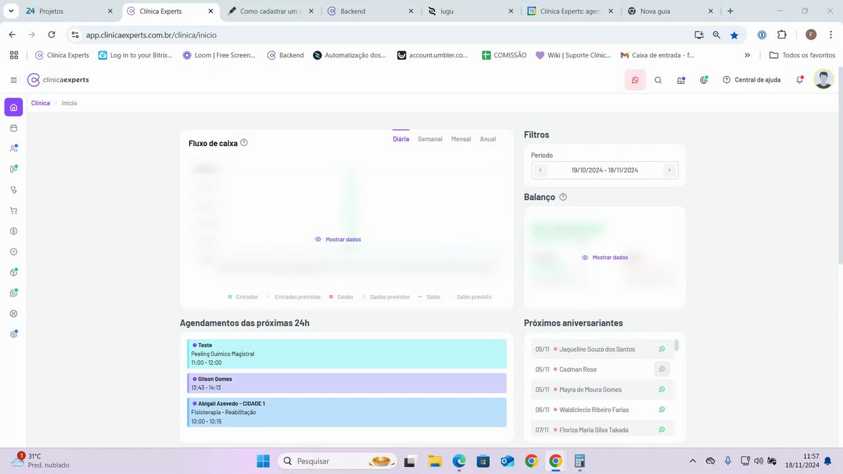Image resolution: width=843 pixels, height=474 pixels.
Task: Open File Explorer from the taskbar
Action: [434, 461]
